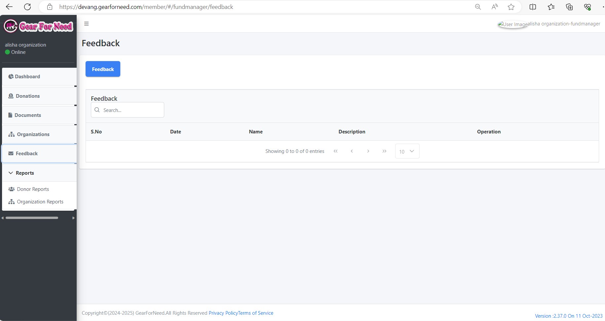Focus the Search input field
605x321 pixels.
[x=128, y=110]
